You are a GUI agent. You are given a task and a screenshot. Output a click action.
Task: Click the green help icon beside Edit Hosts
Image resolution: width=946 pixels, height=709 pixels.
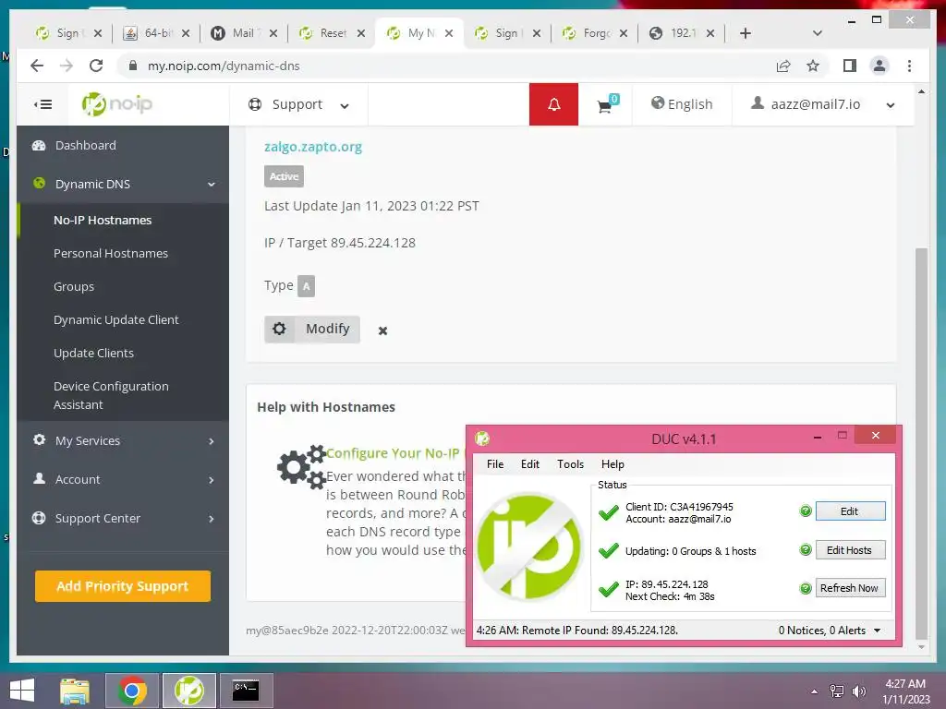[806, 550]
